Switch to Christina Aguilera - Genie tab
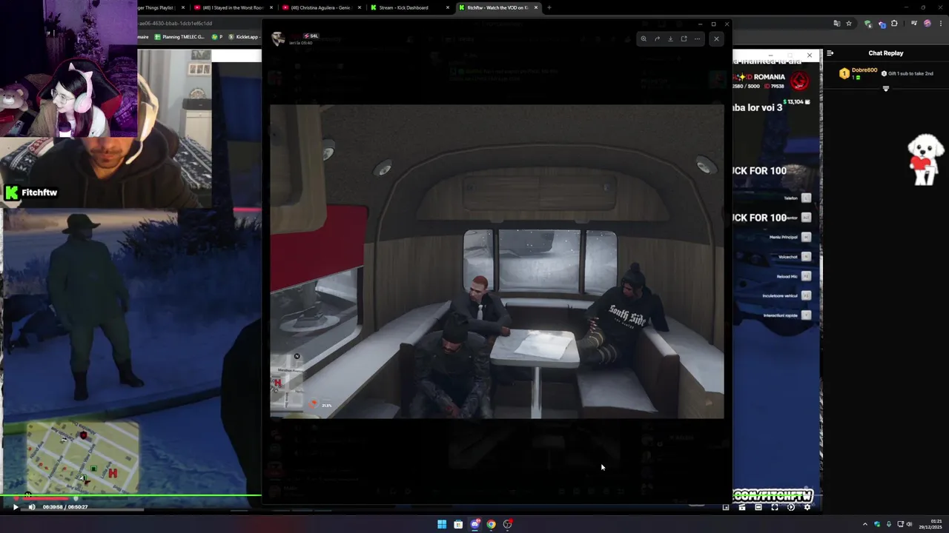 pos(320,7)
